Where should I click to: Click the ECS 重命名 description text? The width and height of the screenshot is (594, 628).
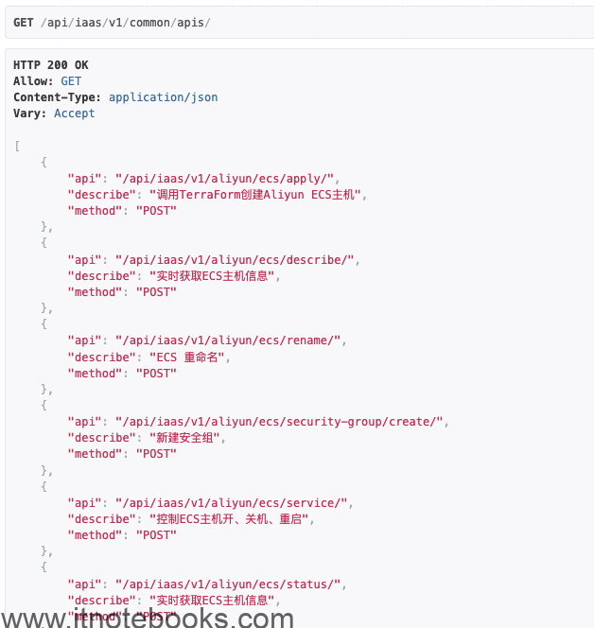186,358
